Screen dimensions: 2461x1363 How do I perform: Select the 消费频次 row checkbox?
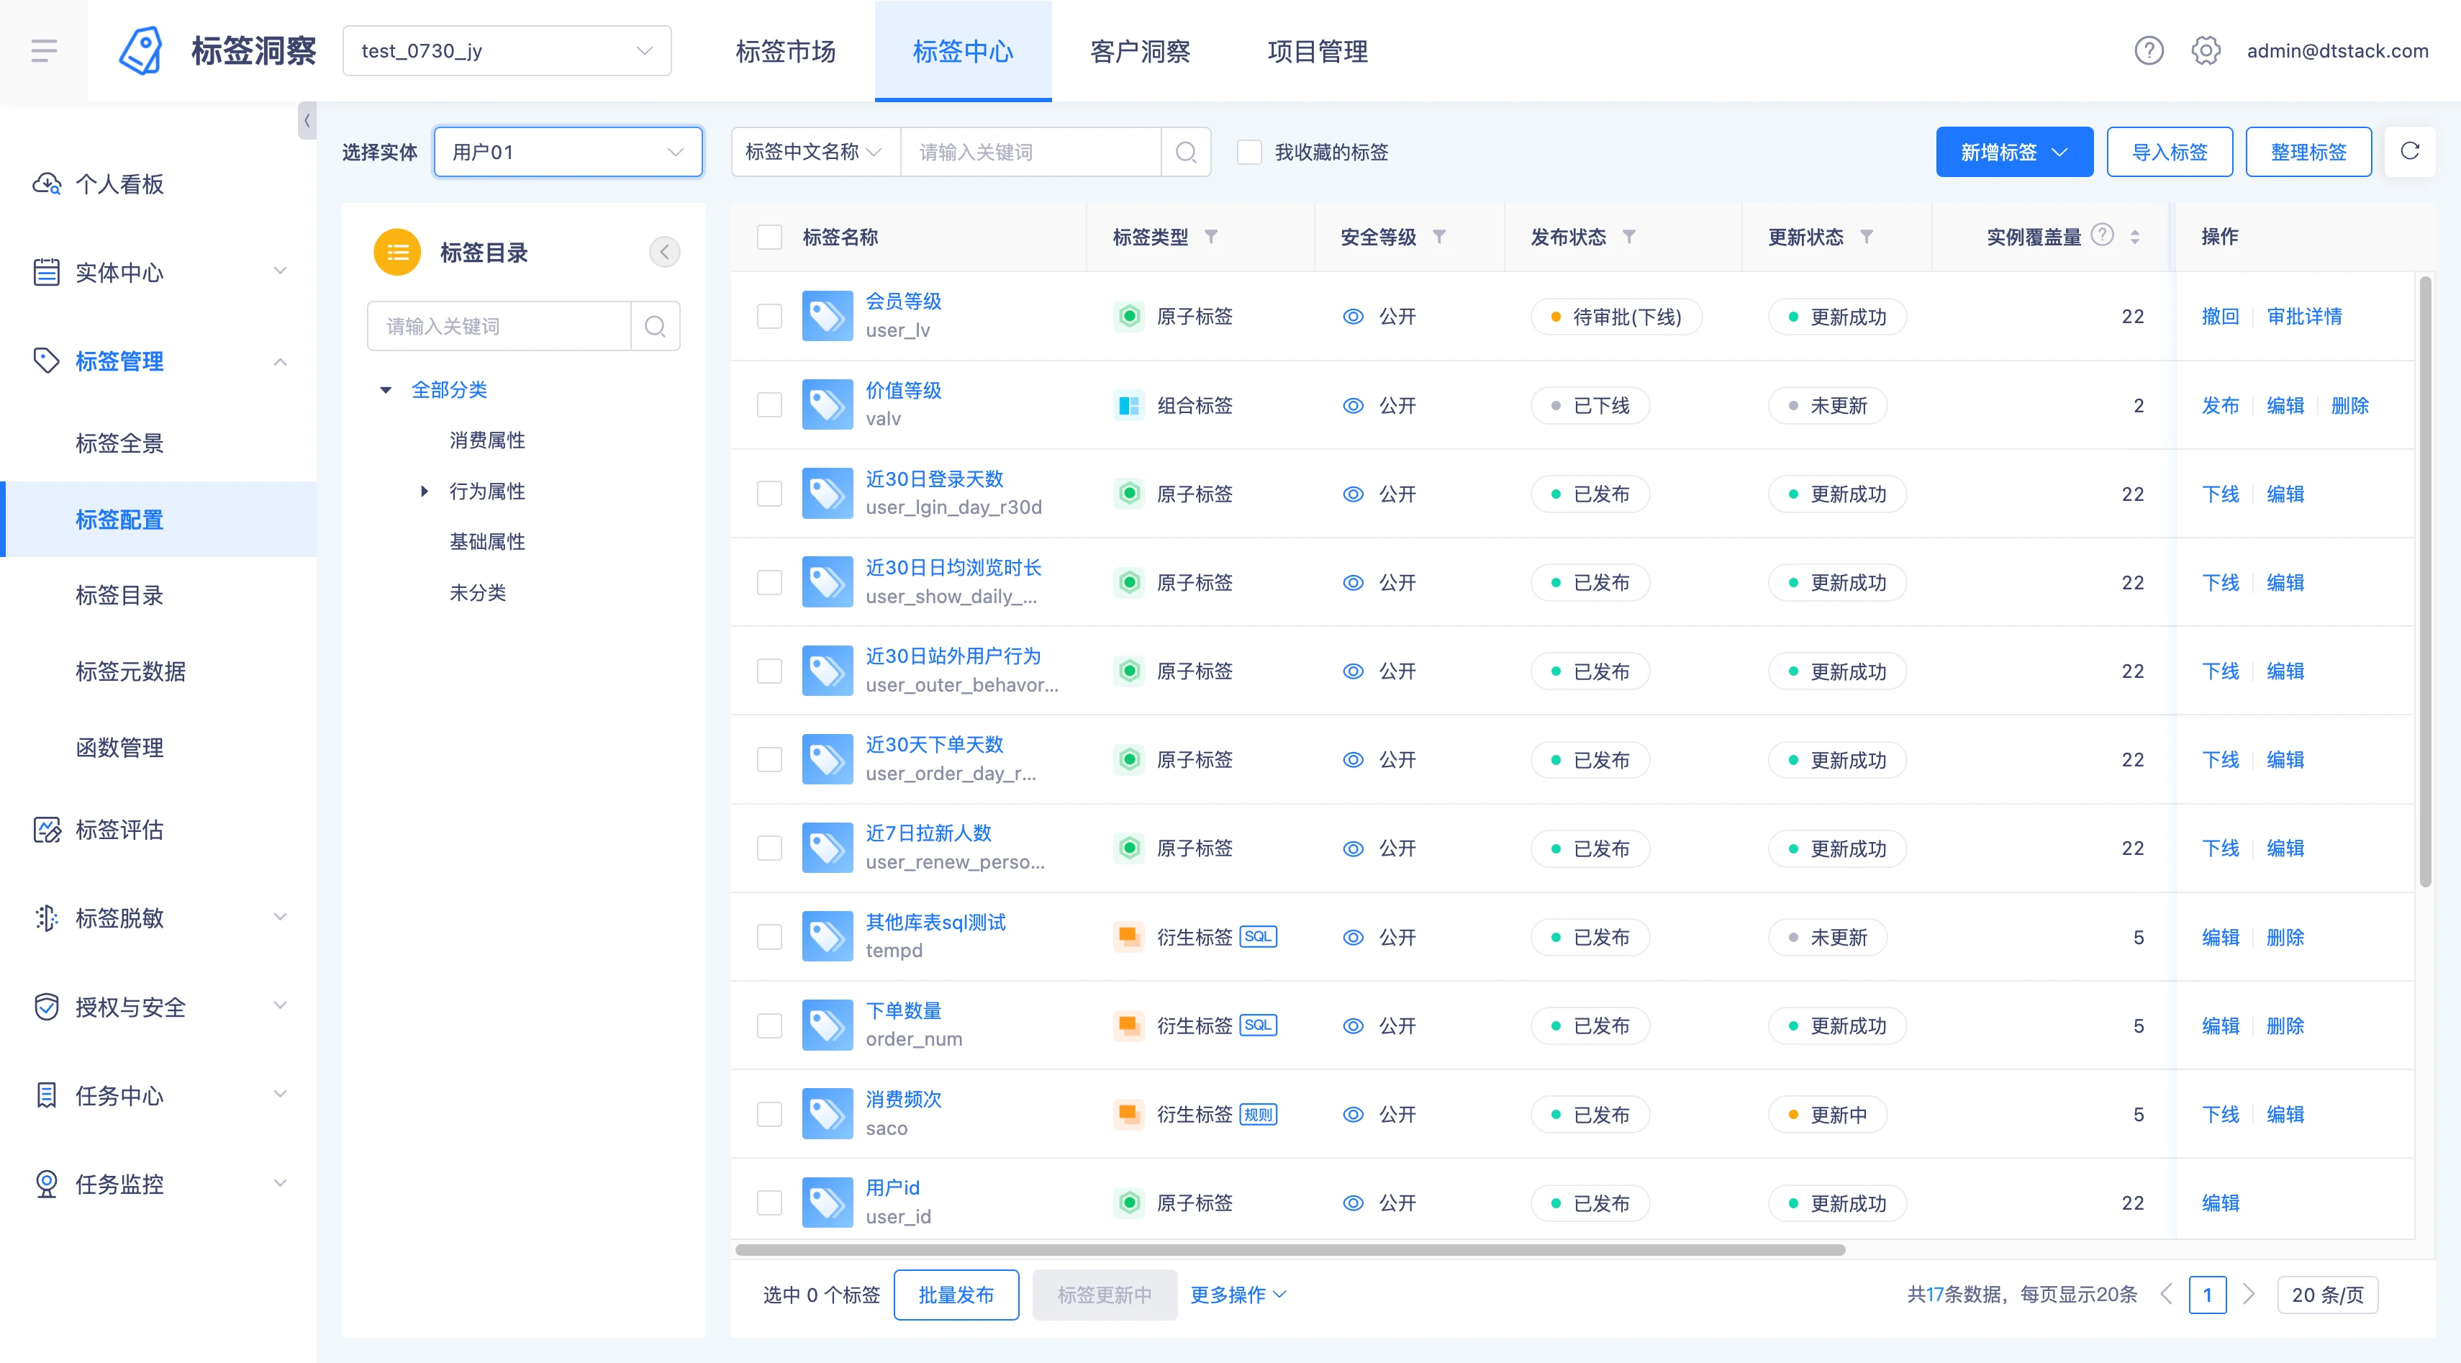(x=769, y=1114)
